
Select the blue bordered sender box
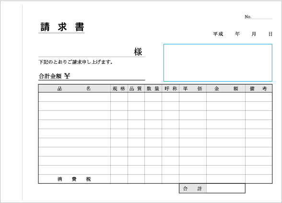[x=218, y=62]
